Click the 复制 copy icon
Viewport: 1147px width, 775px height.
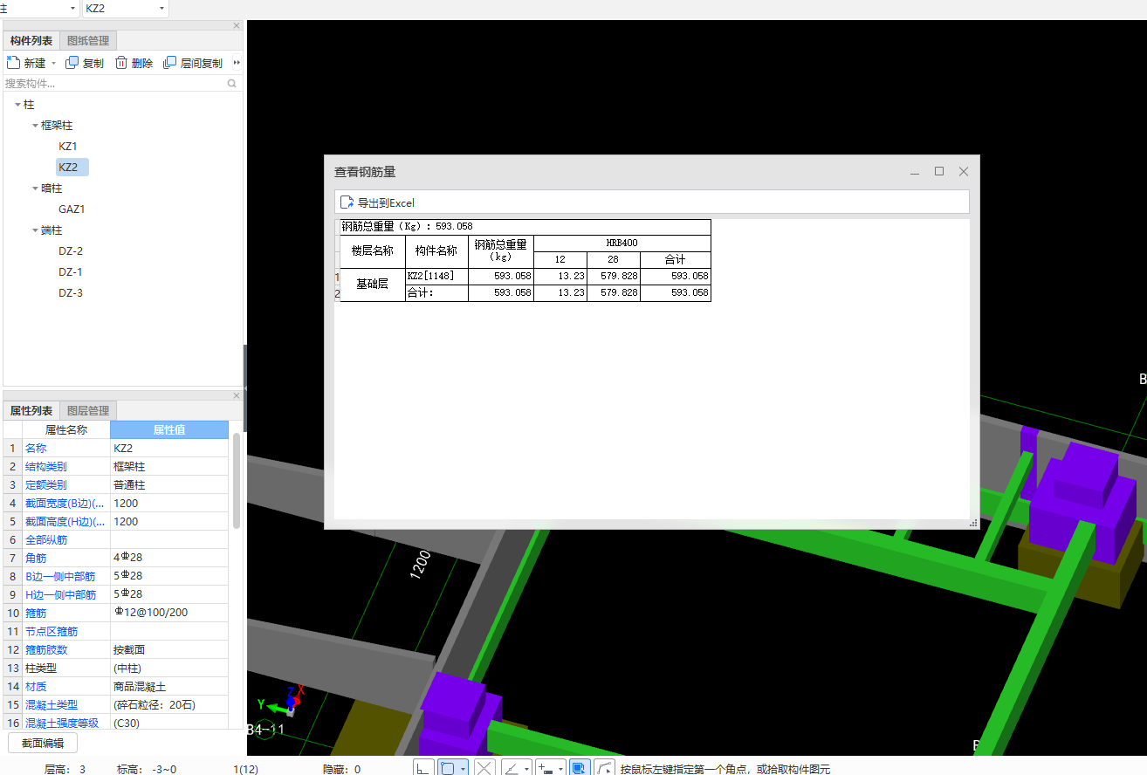click(72, 63)
